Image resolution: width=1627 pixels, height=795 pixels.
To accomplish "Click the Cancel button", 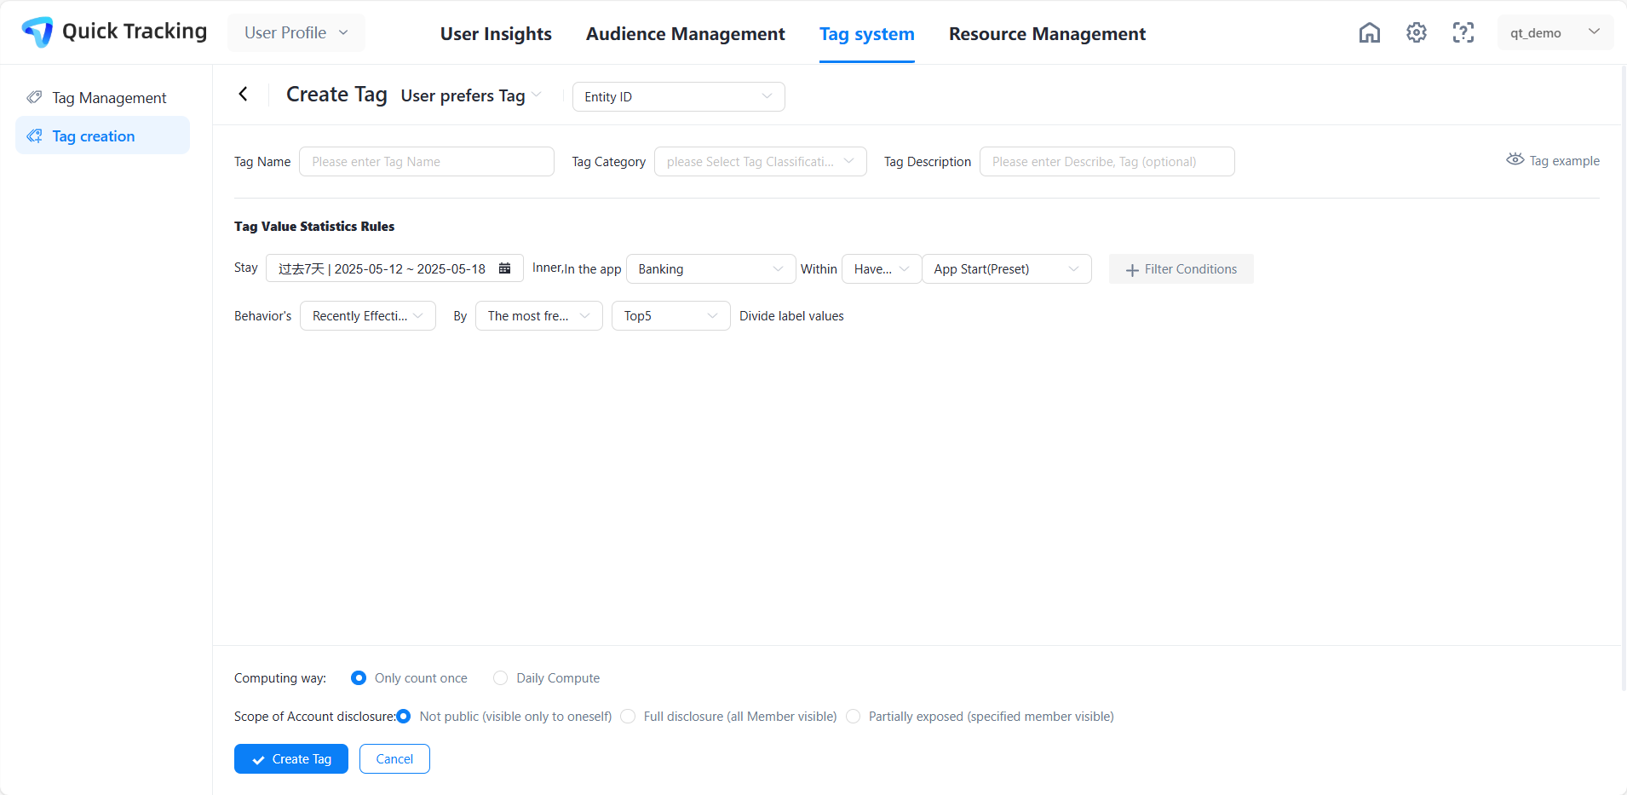I will 394,759.
